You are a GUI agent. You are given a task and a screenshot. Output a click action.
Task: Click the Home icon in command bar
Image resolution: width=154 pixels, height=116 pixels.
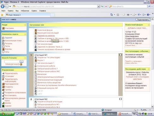coord(111,15)
